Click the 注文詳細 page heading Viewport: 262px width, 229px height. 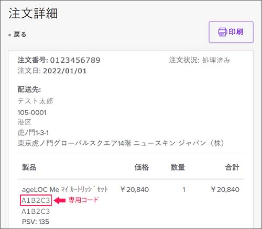point(33,13)
